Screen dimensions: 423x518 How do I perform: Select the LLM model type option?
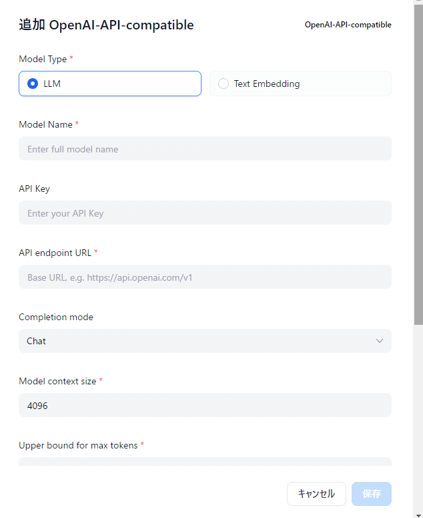(x=109, y=84)
